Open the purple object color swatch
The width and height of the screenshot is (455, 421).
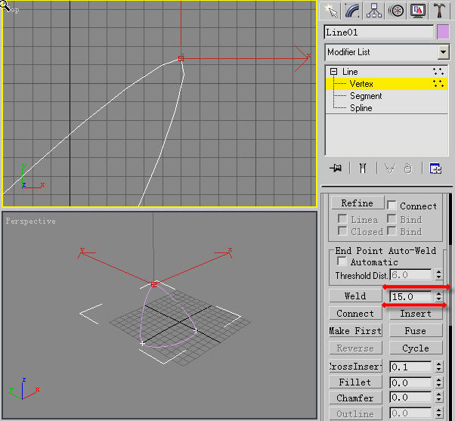(443, 32)
